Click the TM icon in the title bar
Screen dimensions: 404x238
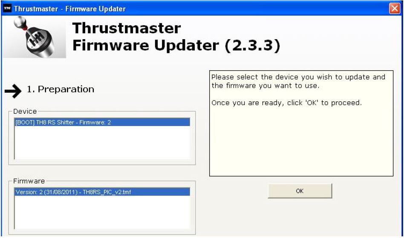tap(7, 9)
